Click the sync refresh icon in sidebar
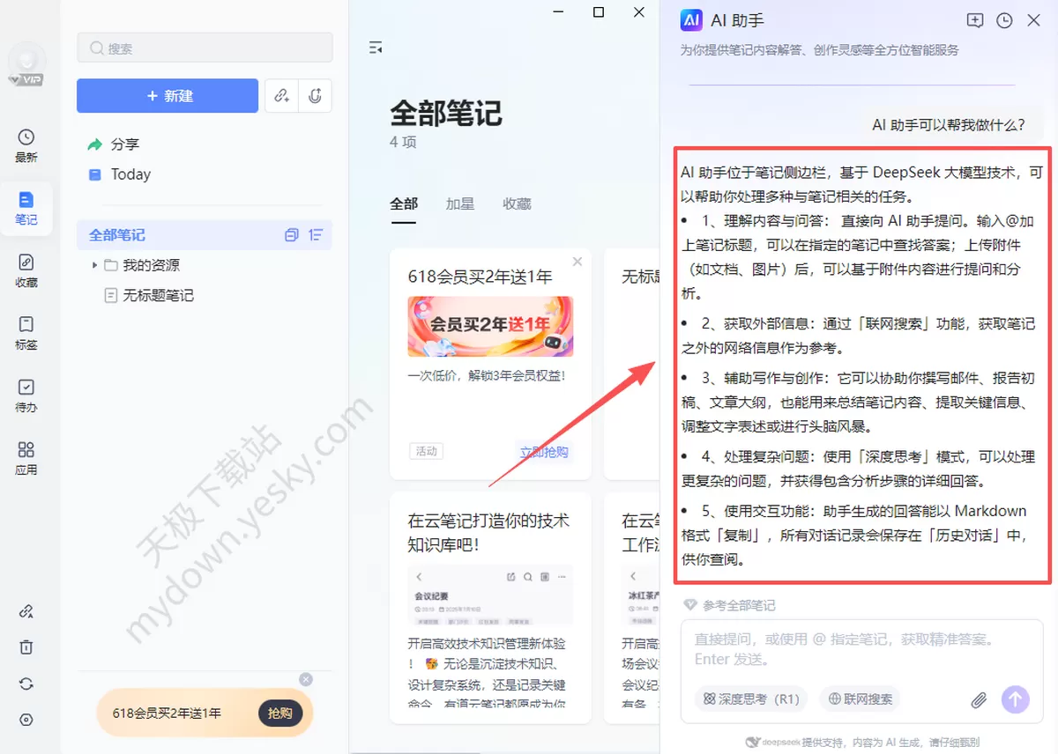 pyautogui.click(x=26, y=684)
